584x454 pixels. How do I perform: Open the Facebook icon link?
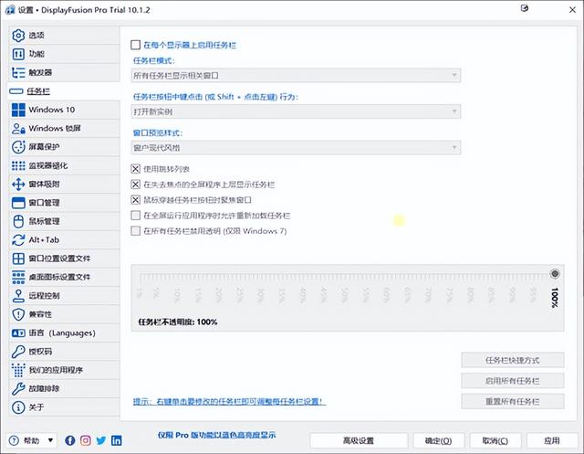(70, 440)
